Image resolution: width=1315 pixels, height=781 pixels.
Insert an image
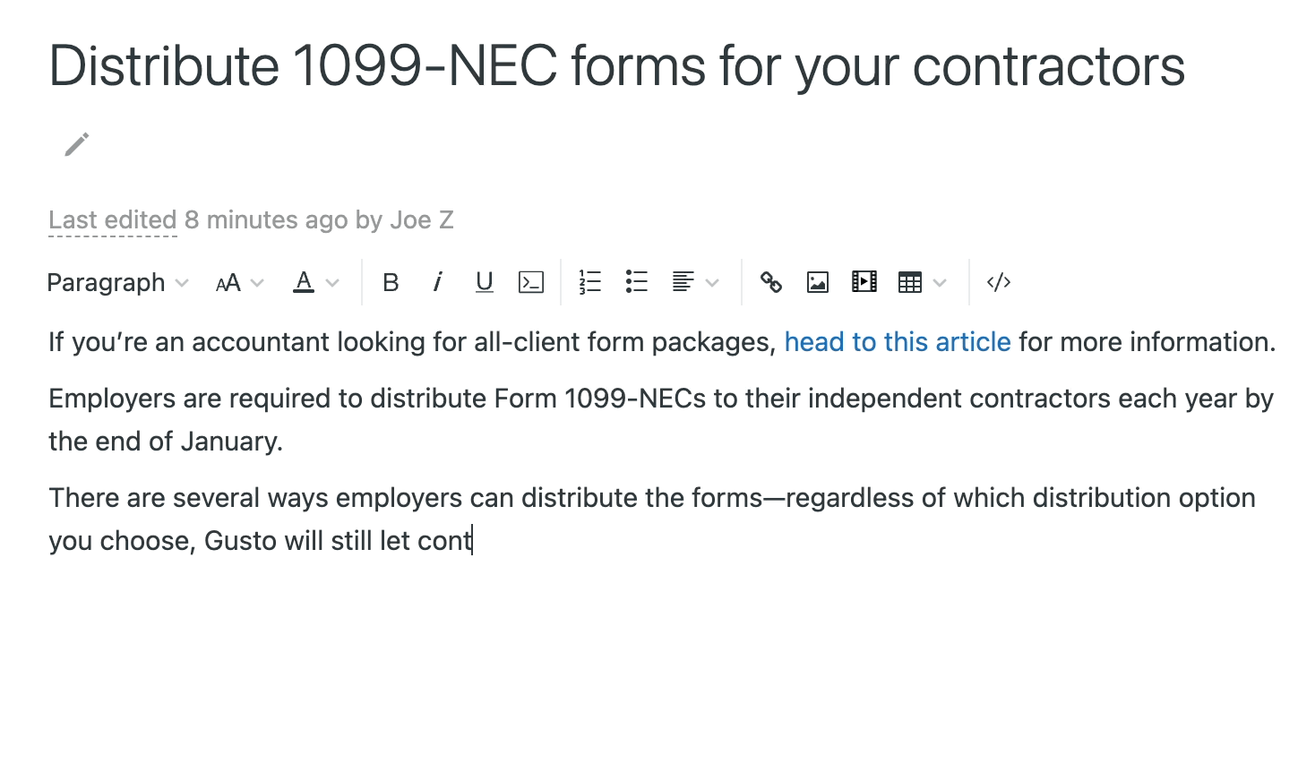tap(818, 282)
